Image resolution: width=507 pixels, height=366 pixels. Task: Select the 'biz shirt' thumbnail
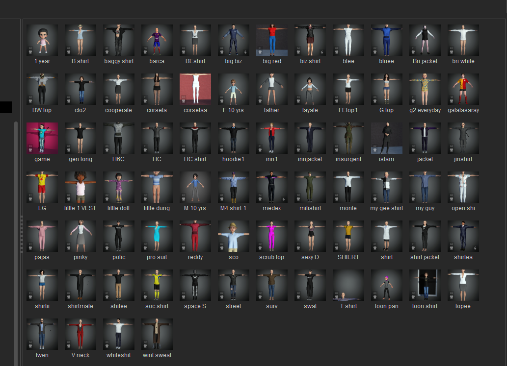[x=310, y=40]
